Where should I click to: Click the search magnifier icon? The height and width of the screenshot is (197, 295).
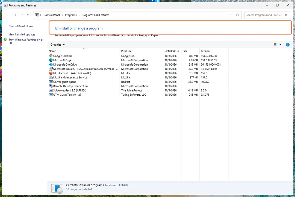(286, 15)
